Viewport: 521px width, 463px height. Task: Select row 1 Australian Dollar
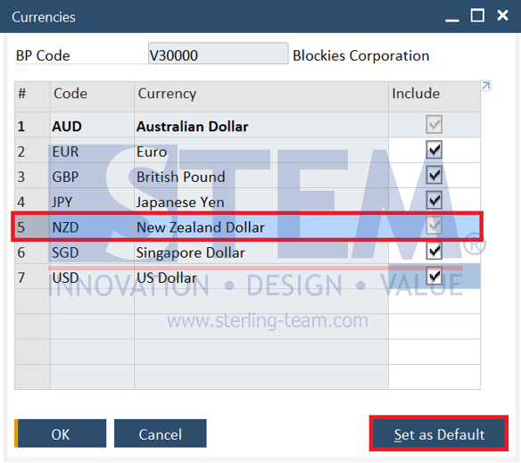247,126
